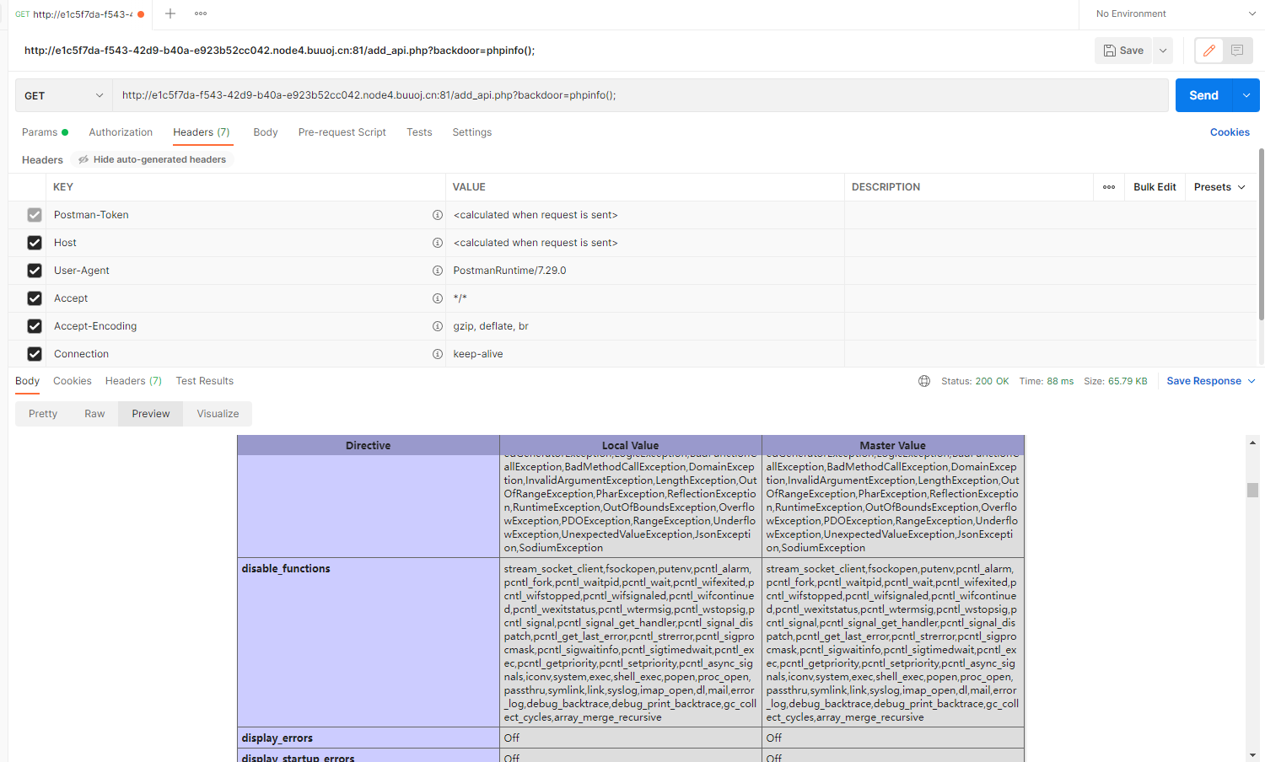Open column options ellipsis in headers table

pos(1109,187)
